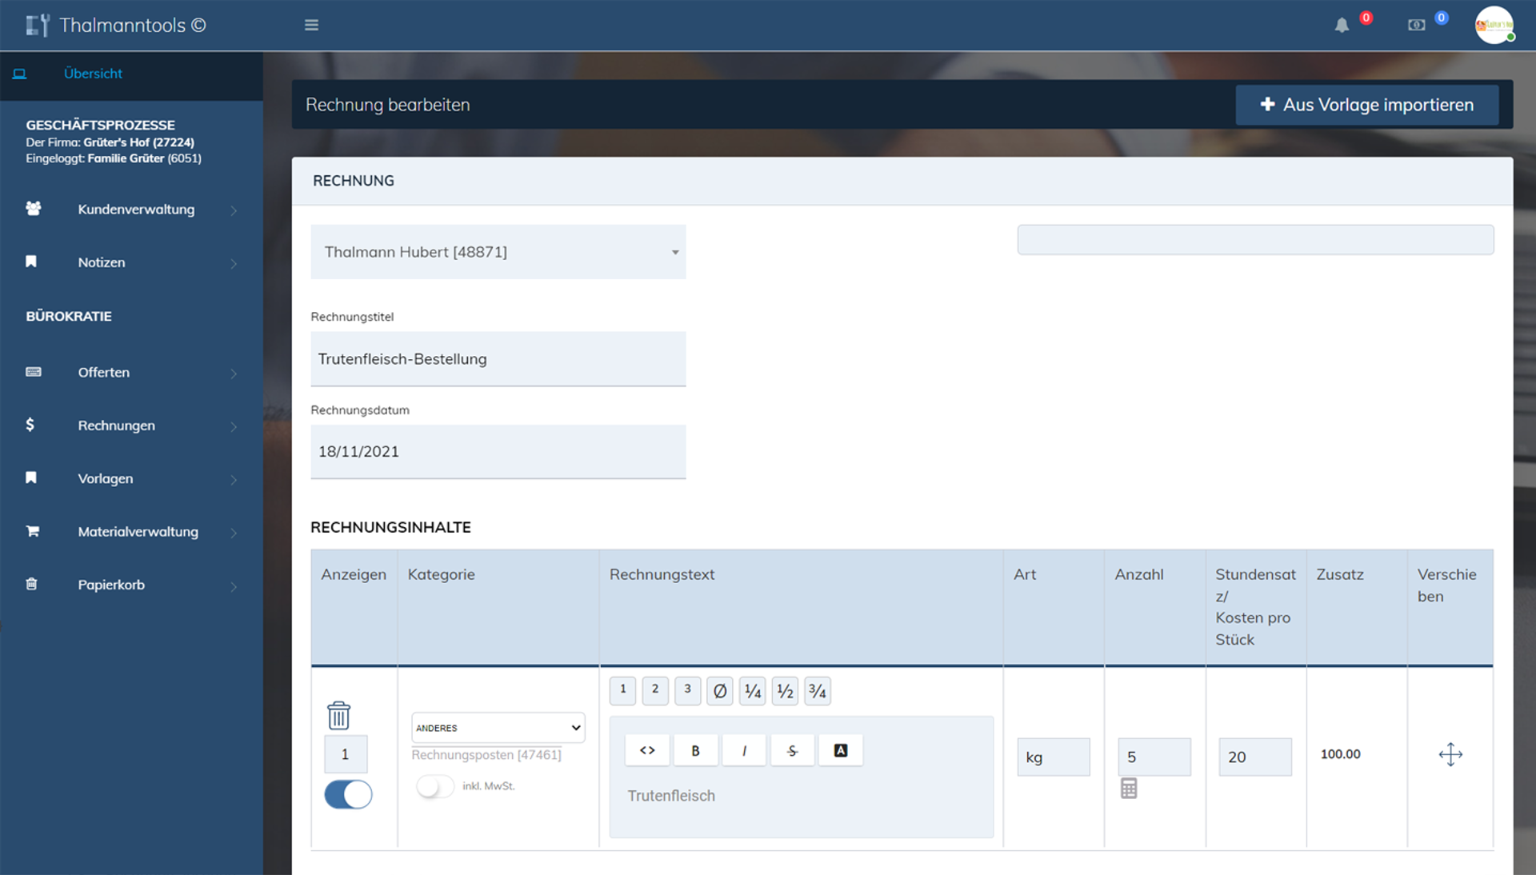Screen dimensions: 1536x875
Task: Click the Rechnung bearbeiten title
Action: 387,105
